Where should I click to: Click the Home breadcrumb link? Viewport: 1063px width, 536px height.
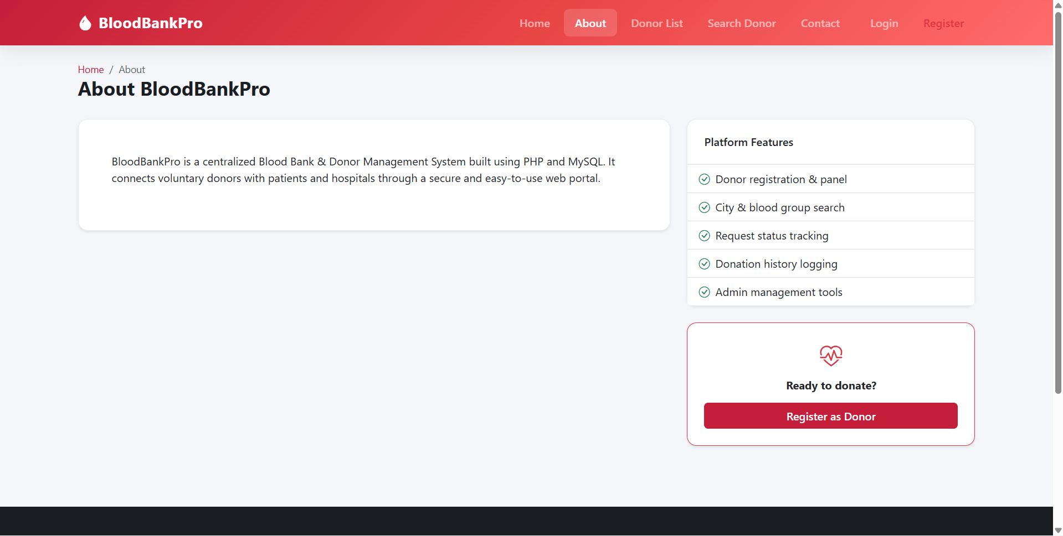click(91, 70)
